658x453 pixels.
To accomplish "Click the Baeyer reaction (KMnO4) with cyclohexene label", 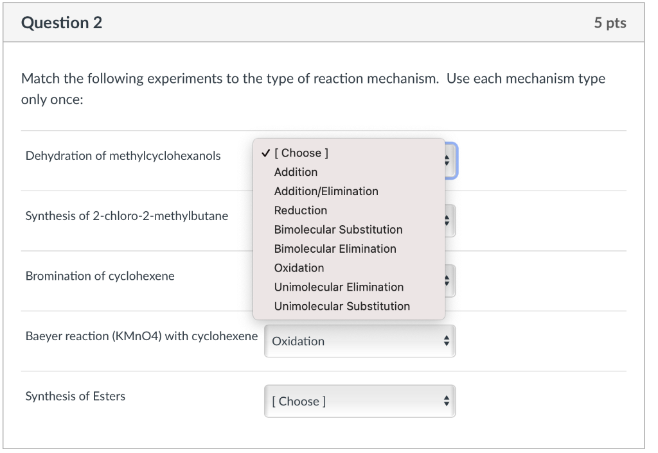I will pyautogui.click(x=142, y=336).
